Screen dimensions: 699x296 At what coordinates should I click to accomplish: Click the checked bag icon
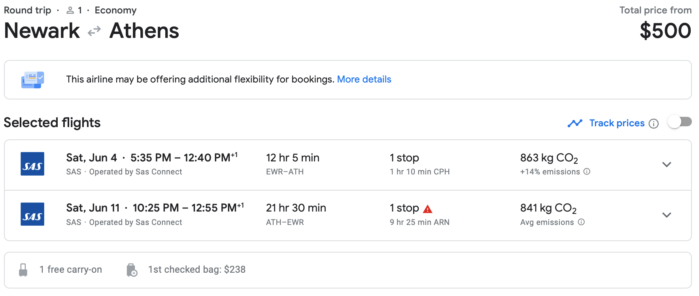pos(132,270)
